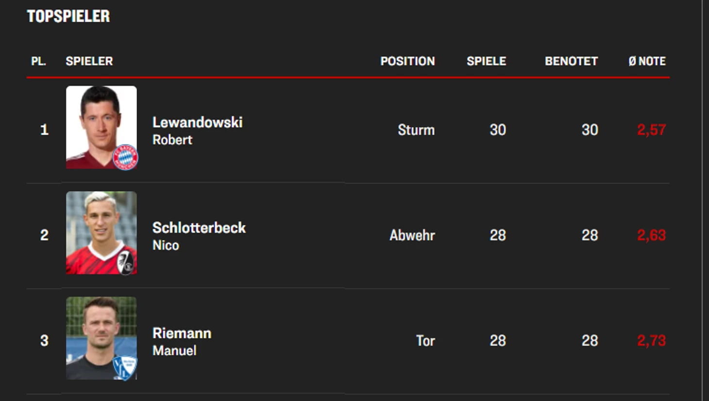The height and width of the screenshot is (401, 709).
Task: Click the TOPSPIELER section heading
Action: point(68,16)
